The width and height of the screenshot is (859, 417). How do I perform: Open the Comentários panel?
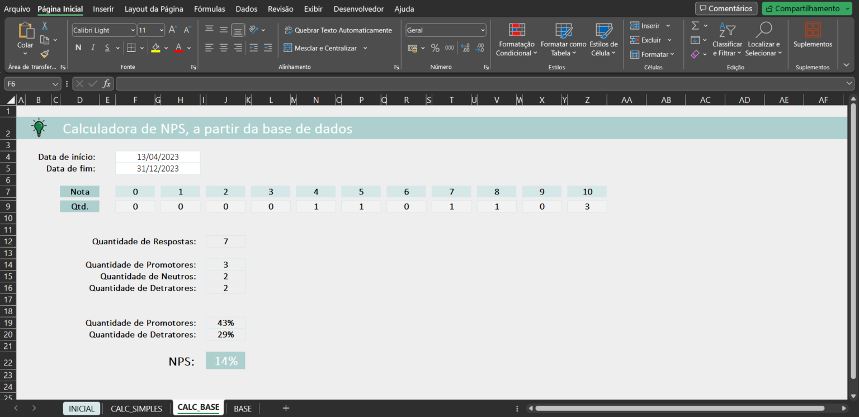725,8
